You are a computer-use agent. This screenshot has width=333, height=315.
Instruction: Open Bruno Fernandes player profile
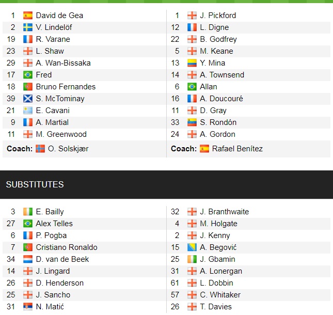(66, 87)
